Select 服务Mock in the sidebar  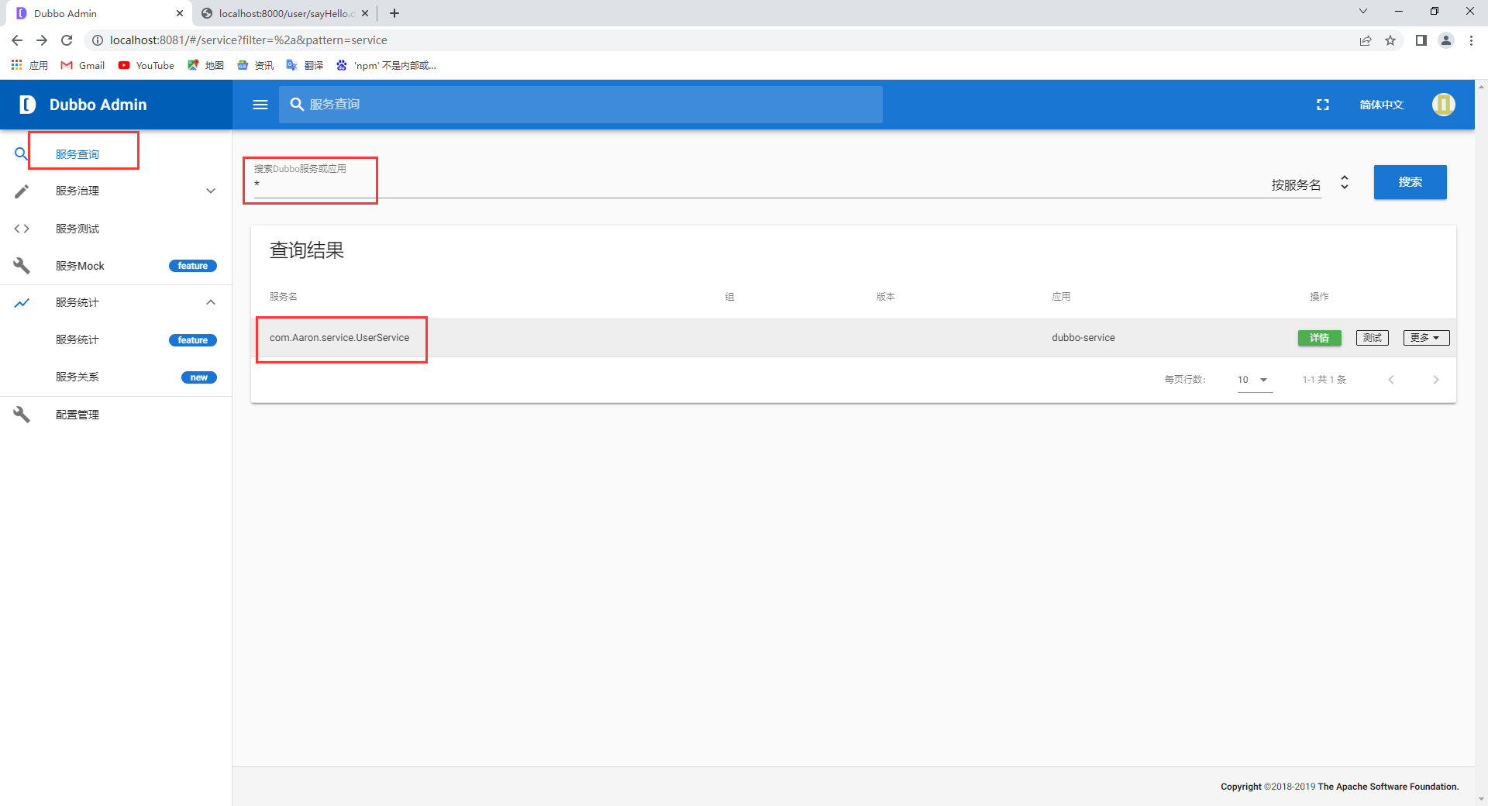tap(80, 266)
